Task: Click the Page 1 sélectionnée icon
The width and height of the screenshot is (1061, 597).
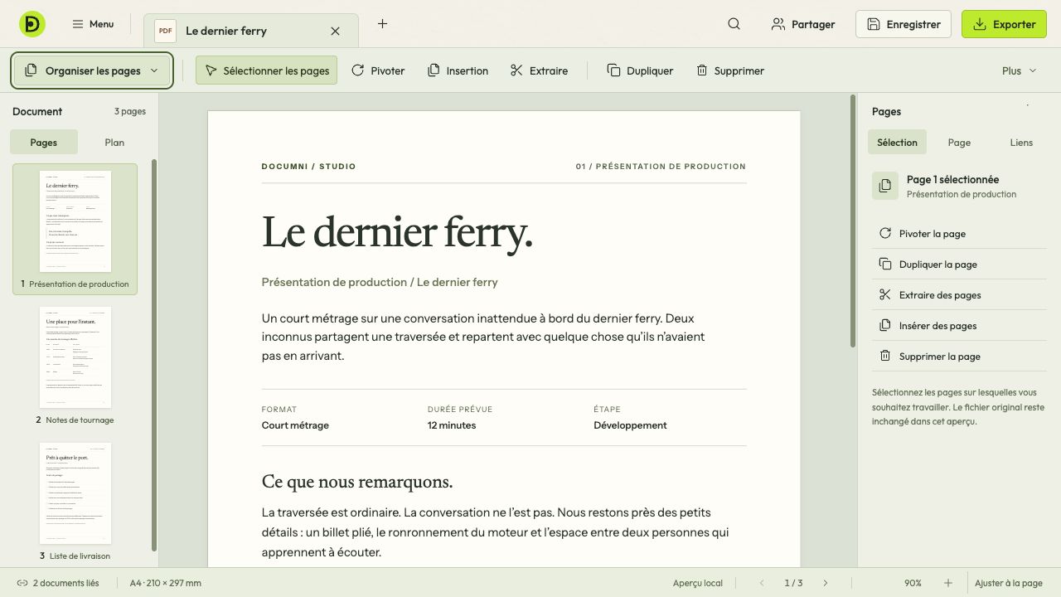Action: 885,186
